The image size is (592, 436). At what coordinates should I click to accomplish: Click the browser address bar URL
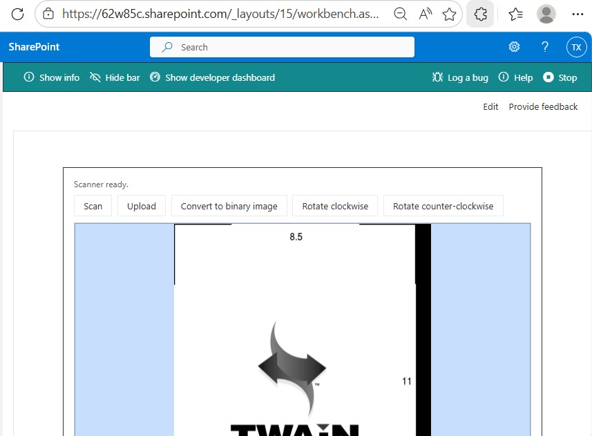[220, 14]
